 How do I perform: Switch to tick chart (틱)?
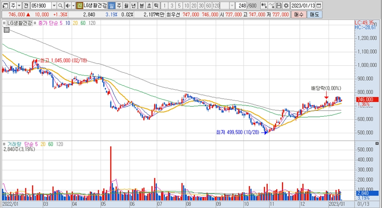tap(156, 5)
